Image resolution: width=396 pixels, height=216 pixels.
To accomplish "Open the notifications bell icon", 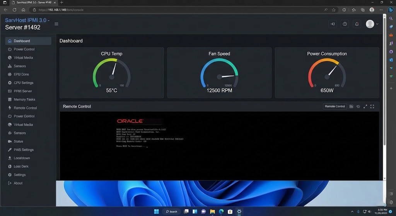I will 357,24.
